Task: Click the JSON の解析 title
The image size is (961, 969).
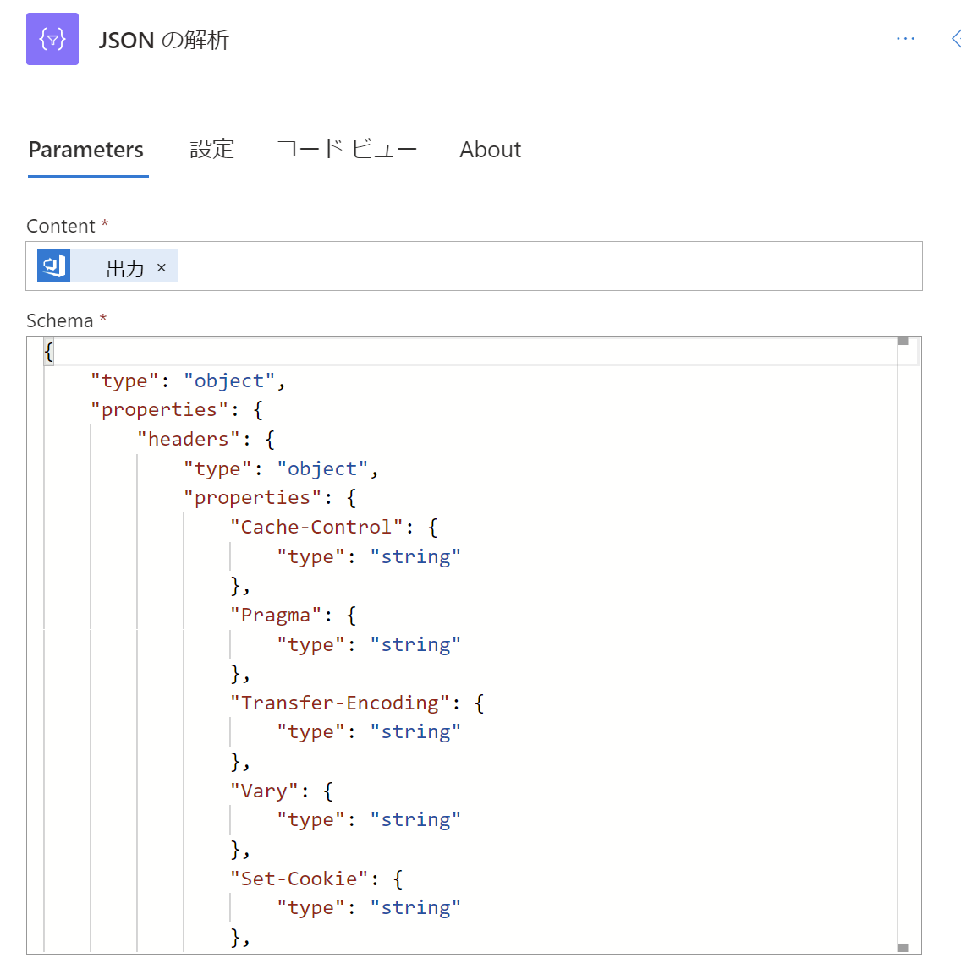Action: 164,41
